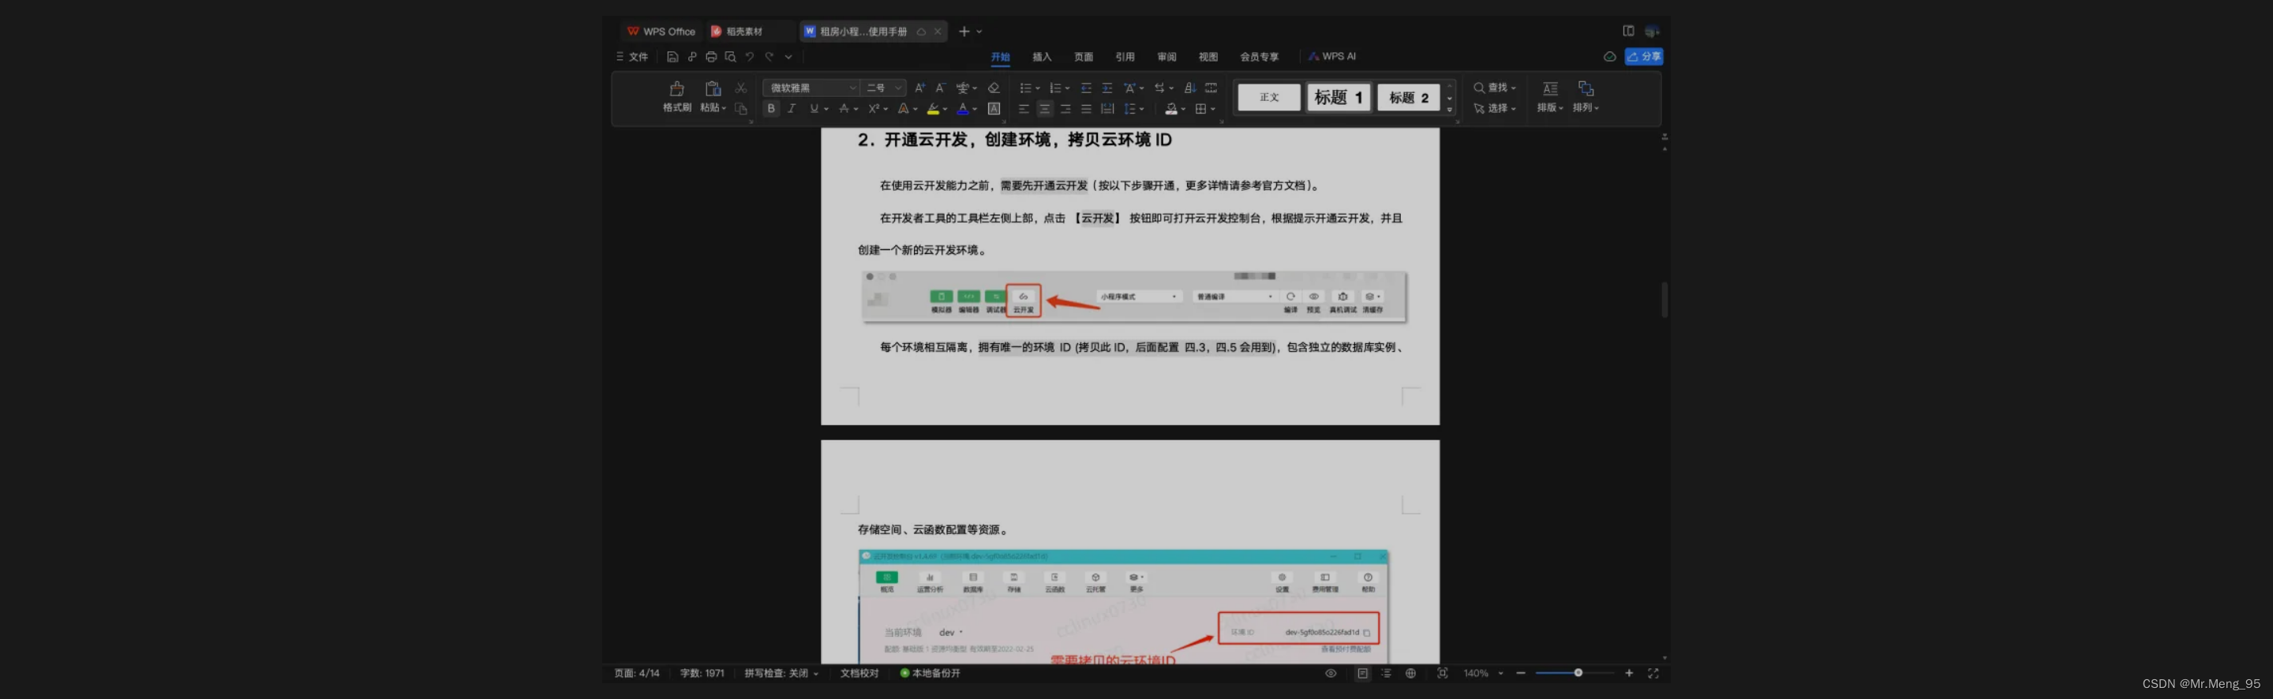Click the Typesetting (排版) icon
2273x699 pixels.
(x=1550, y=88)
